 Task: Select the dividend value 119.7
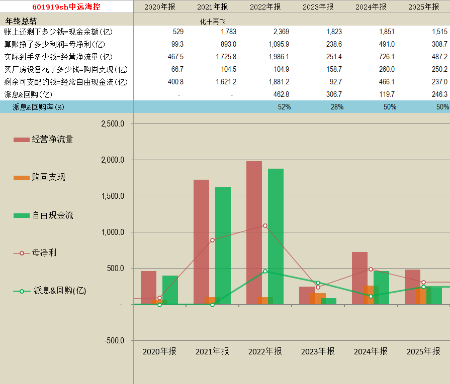point(387,94)
